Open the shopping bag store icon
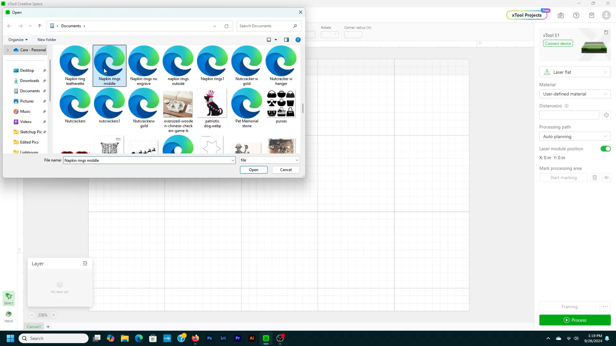Image resolution: width=616 pixels, height=346 pixels. coord(592,15)
